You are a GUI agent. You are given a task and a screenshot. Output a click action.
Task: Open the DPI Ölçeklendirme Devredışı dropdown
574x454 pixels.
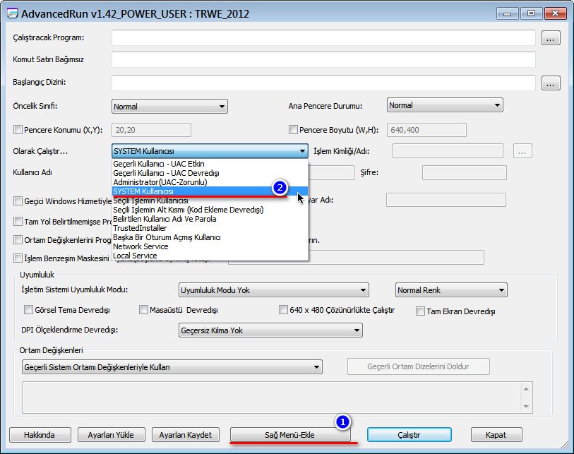click(270, 330)
